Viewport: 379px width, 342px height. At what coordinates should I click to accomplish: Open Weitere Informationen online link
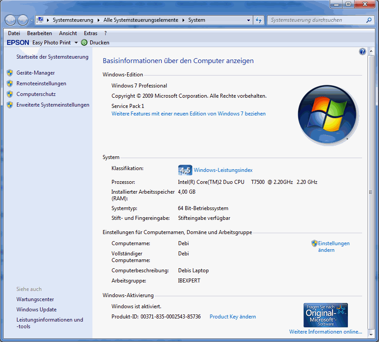tap(326, 332)
